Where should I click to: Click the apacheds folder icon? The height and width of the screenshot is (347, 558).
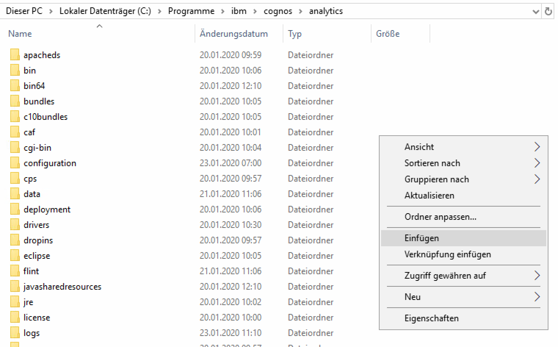point(15,55)
